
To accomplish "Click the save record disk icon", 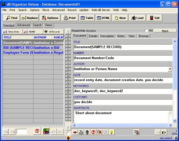I will coord(136,132).
